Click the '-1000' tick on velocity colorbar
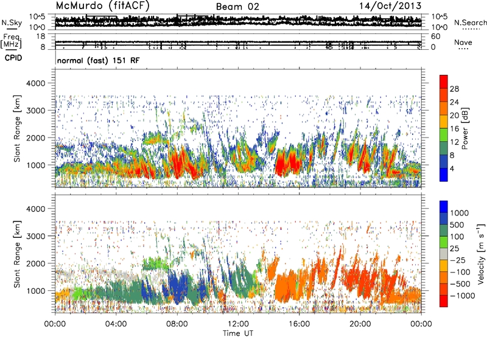This screenshot has width=487, height=337. click(462, 296)
